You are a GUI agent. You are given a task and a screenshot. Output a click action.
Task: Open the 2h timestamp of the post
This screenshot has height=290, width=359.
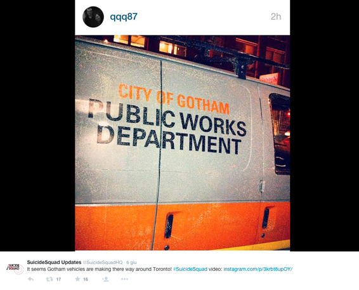tap(276, 16)
